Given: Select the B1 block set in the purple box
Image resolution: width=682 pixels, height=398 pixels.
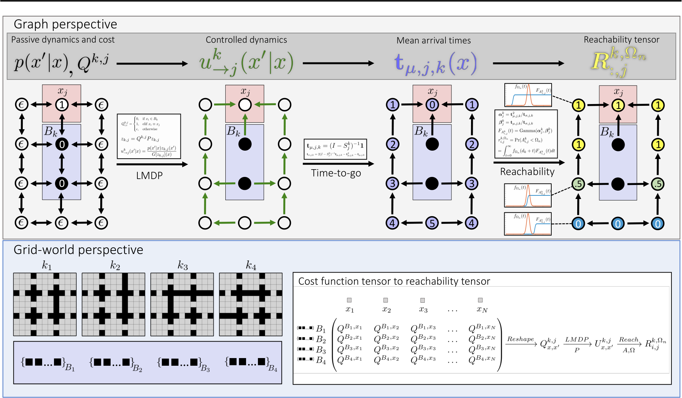Looking at the screenshot, I should tap(48, 363).
